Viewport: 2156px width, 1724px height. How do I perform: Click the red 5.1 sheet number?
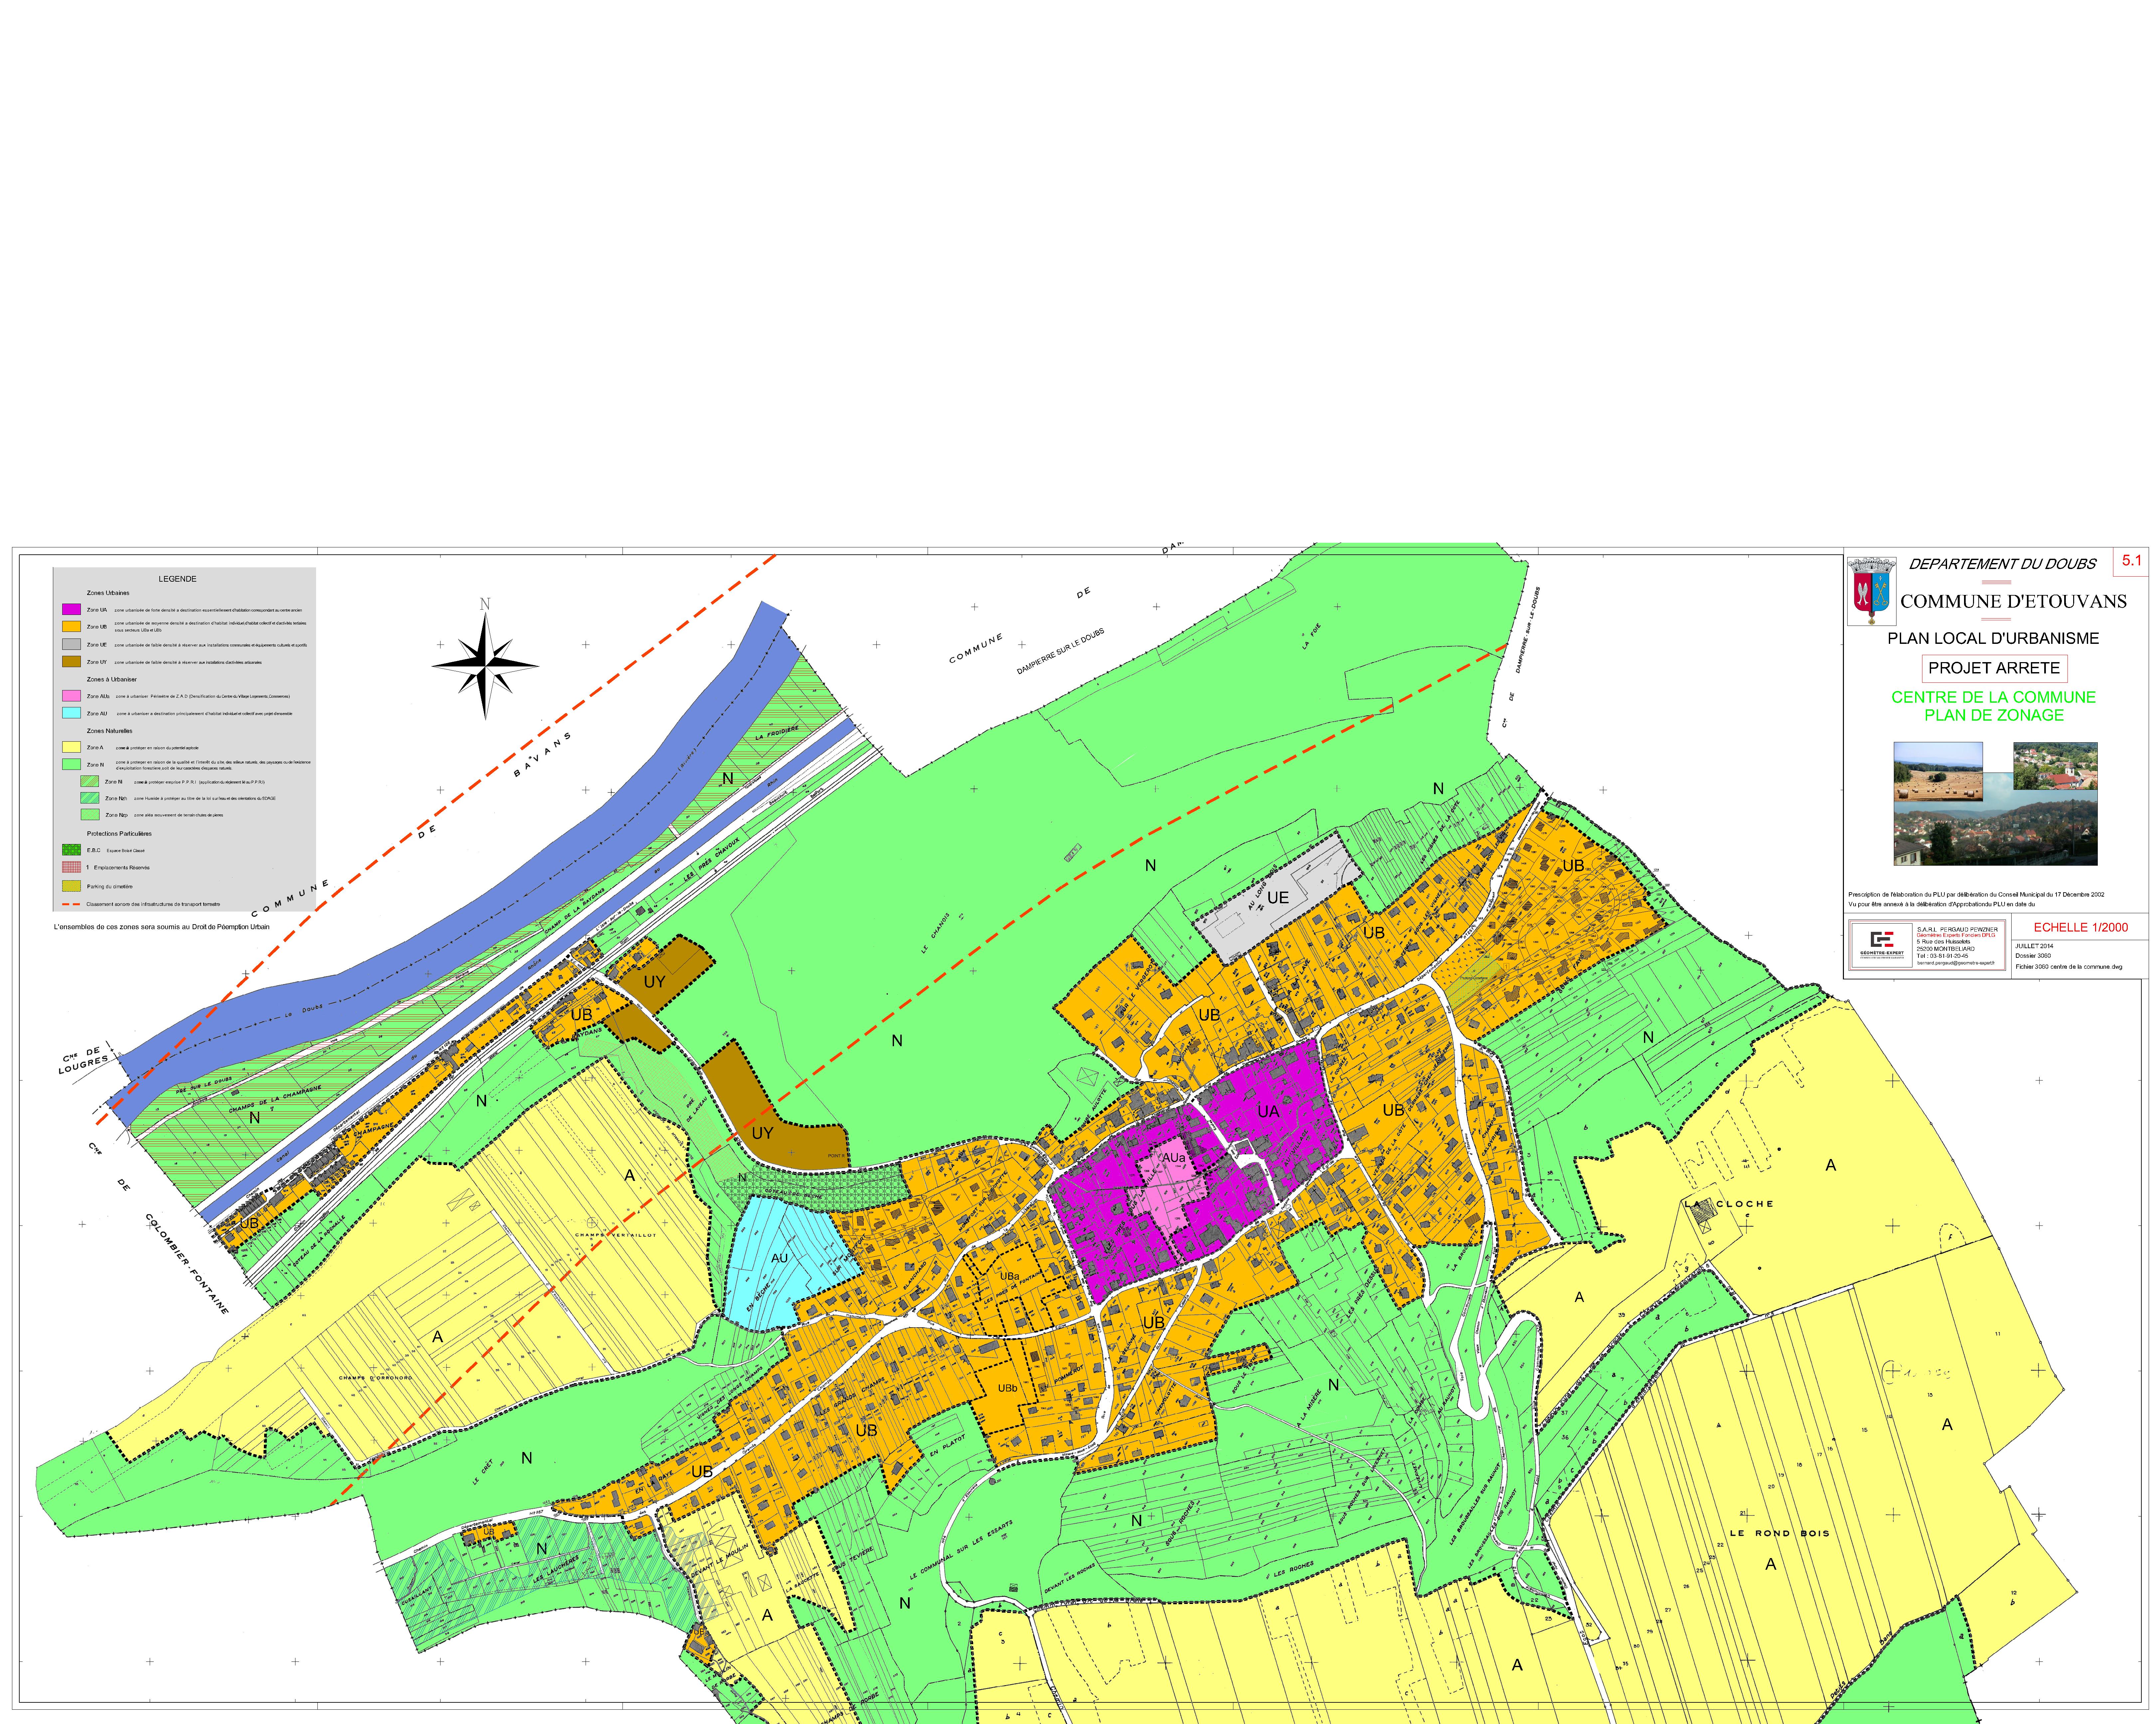pos(2132,561)
